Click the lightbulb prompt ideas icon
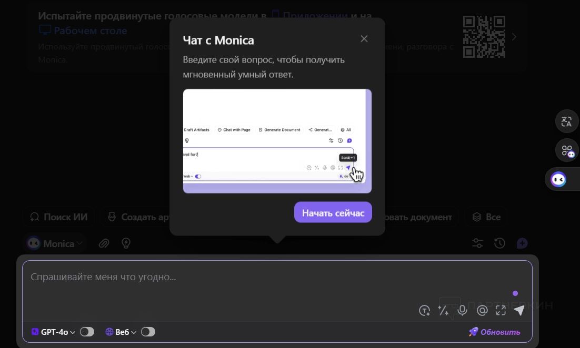The image size is (580, 348). tap(126, 243)
